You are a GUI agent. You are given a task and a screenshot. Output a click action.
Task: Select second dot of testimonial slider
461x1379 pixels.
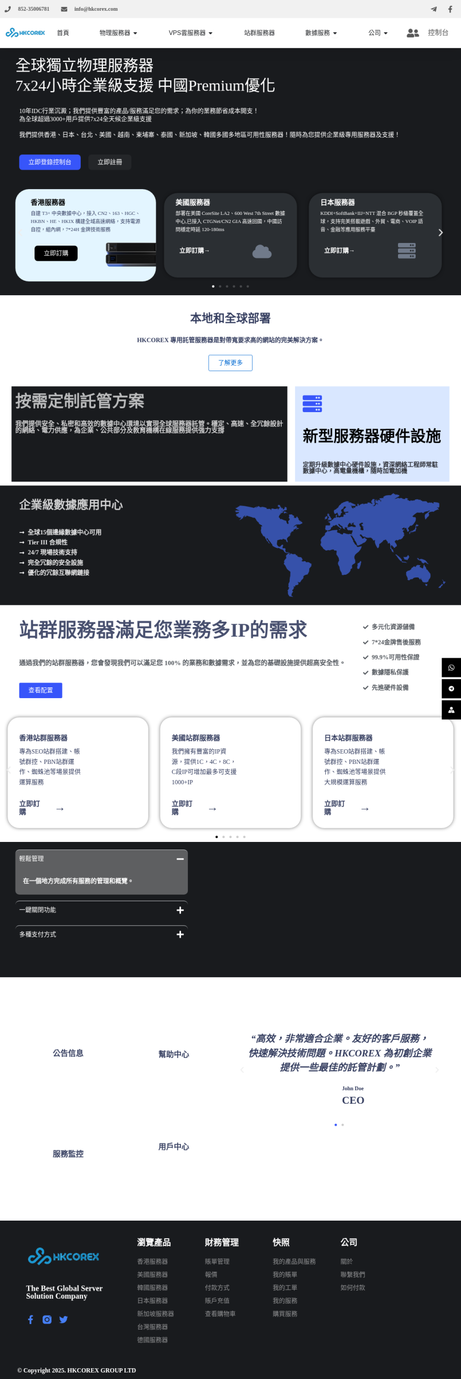pyautogui.click(x=343, y=1125)
